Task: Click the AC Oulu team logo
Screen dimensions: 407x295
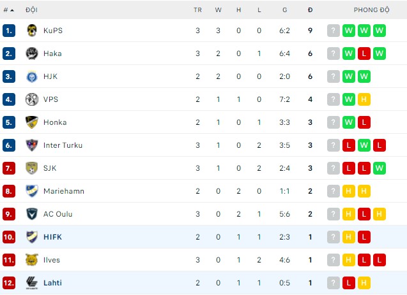Action: [x=32, y=214]
